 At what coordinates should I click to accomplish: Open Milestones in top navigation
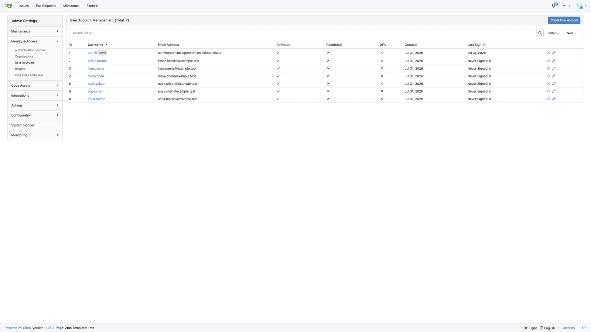pyautogui.click(x=71, y=6)
